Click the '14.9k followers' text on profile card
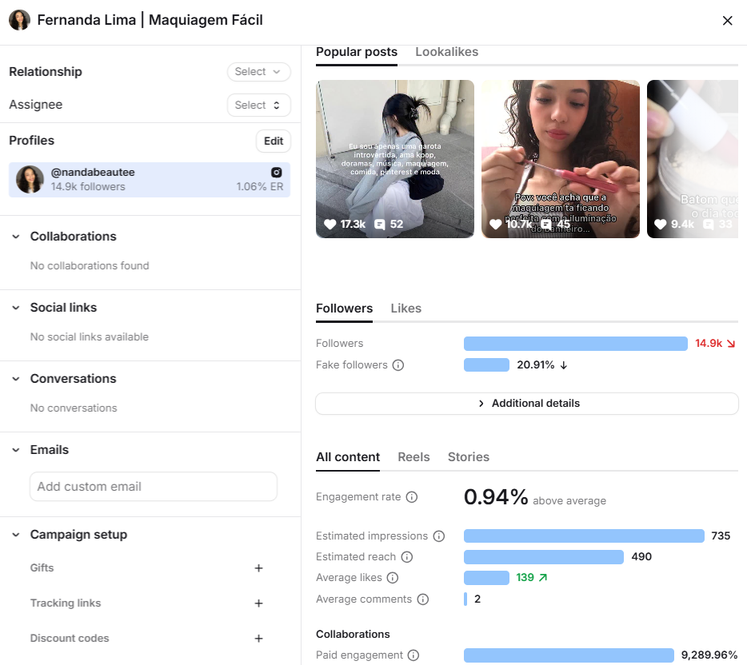This screenshot has width=747, height=665. coord(88,186)
